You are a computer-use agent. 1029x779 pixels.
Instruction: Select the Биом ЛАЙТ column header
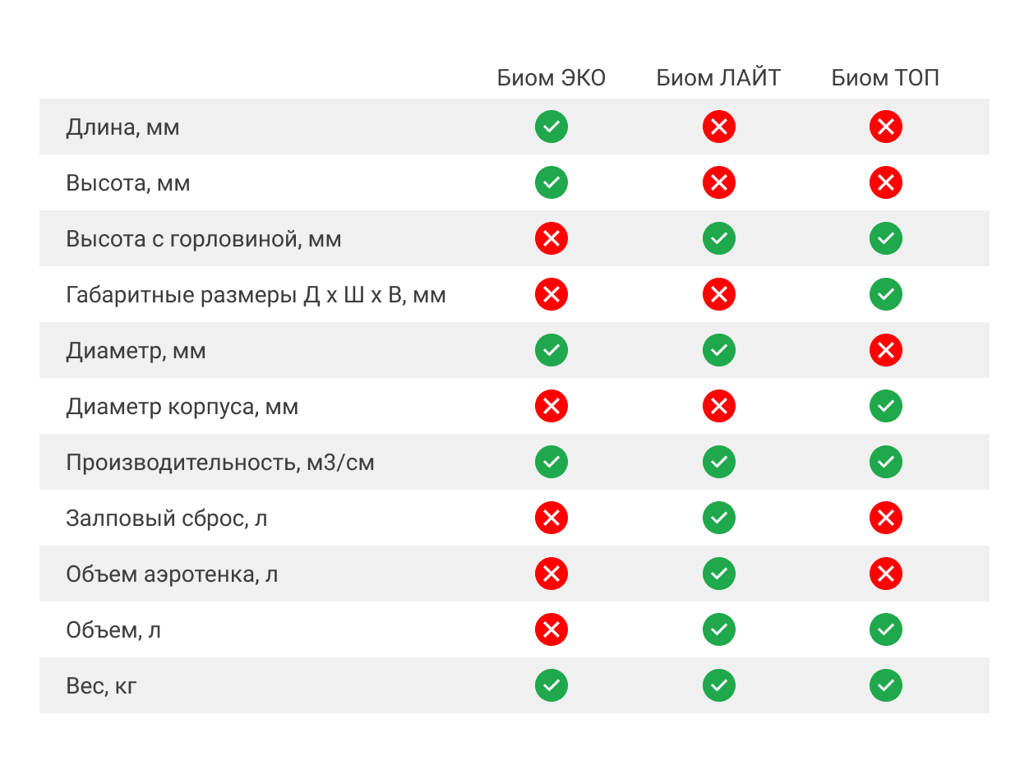718,78
